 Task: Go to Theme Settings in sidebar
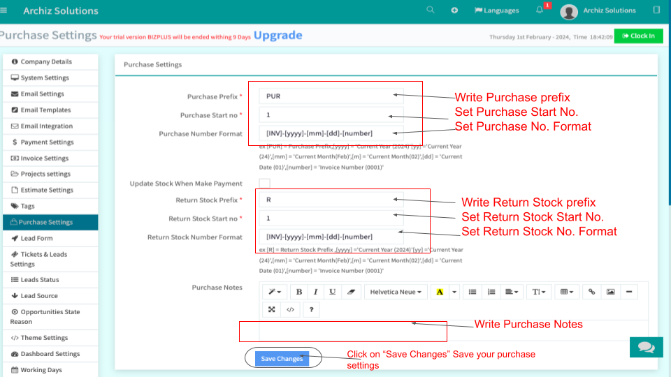[44, 338]
